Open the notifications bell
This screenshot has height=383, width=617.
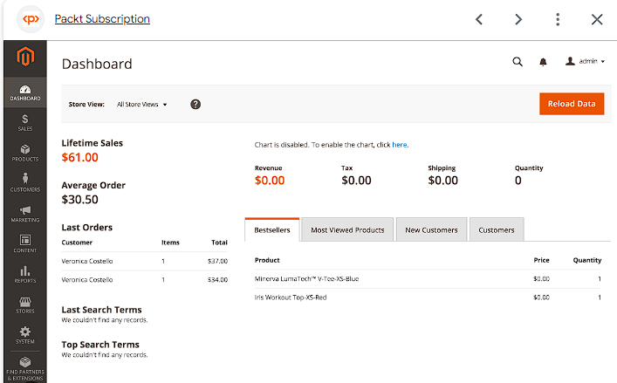click(543, 62)
